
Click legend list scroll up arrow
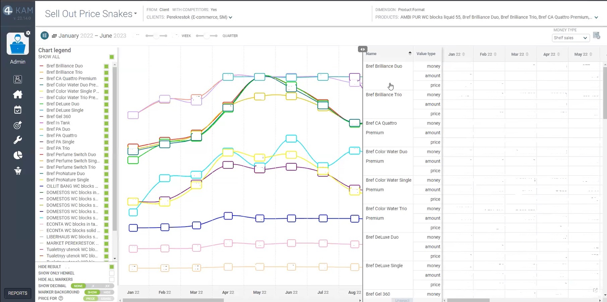115,65
